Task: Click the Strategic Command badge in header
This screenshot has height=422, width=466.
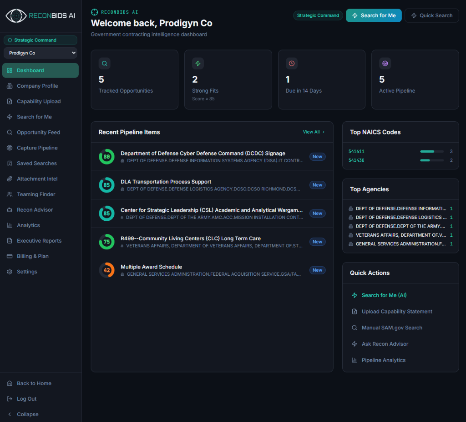Action: 318,15
